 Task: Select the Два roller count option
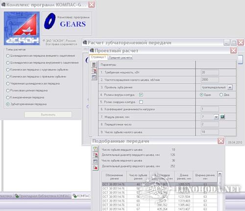[x=221, y=94]
